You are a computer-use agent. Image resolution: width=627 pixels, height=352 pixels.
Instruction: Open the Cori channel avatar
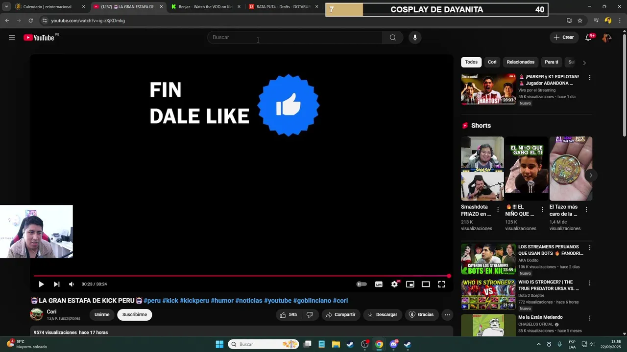(37, 314)
